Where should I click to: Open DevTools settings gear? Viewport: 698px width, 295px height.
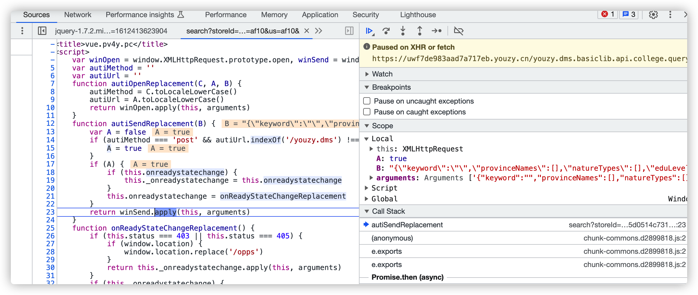pos(653,14)
